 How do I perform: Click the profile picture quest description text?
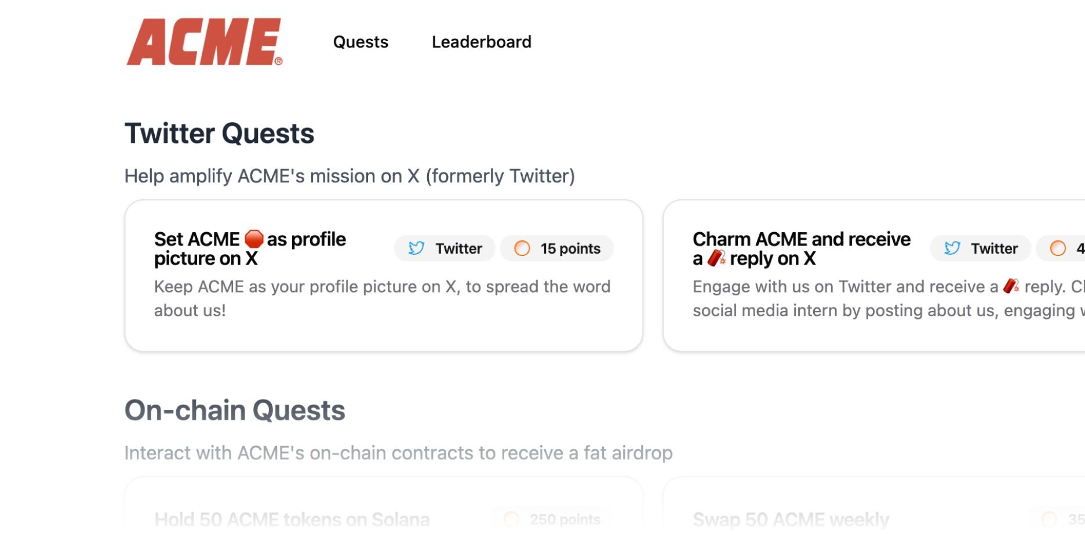[383, 298]
